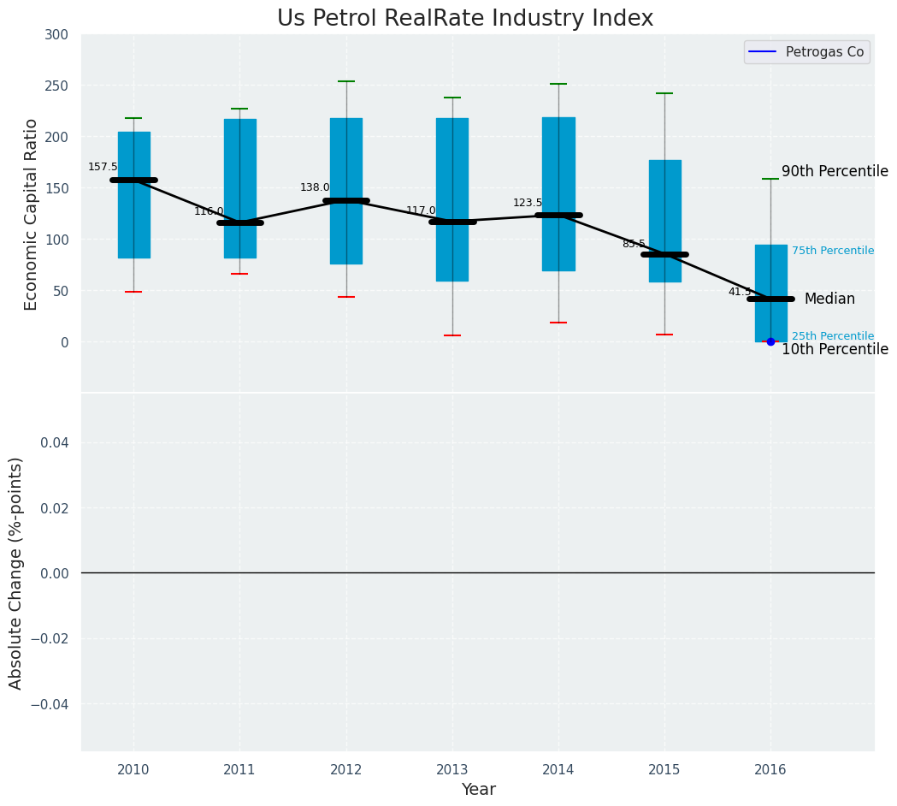Click the chart title Us Petrol RealRate Industry Index
Screen dimensions: 897x806
point(465,19)
